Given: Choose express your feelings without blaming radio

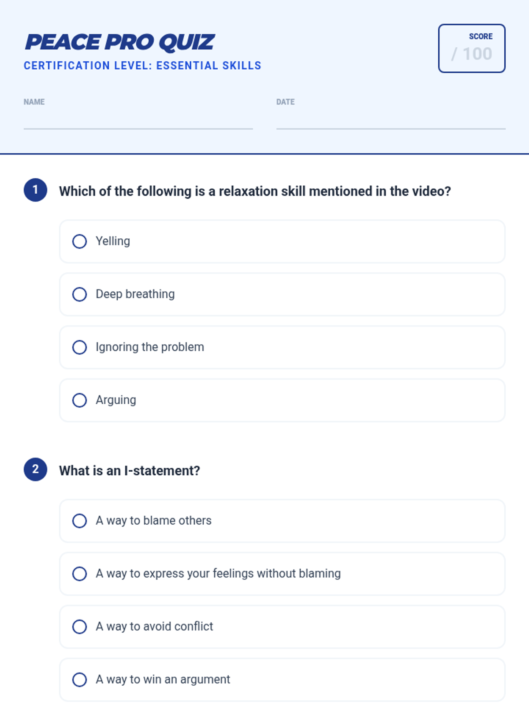Looking at the screenshot, I should (79, 574).
